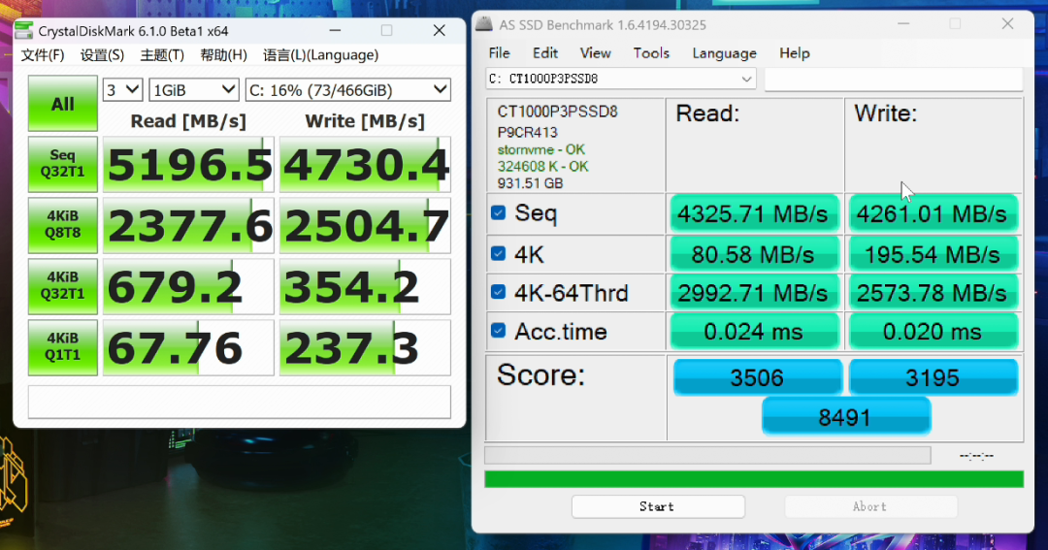This screenshot has height=550, width=1048.
Task: Click the 354.2 write result
Action: 365,286
